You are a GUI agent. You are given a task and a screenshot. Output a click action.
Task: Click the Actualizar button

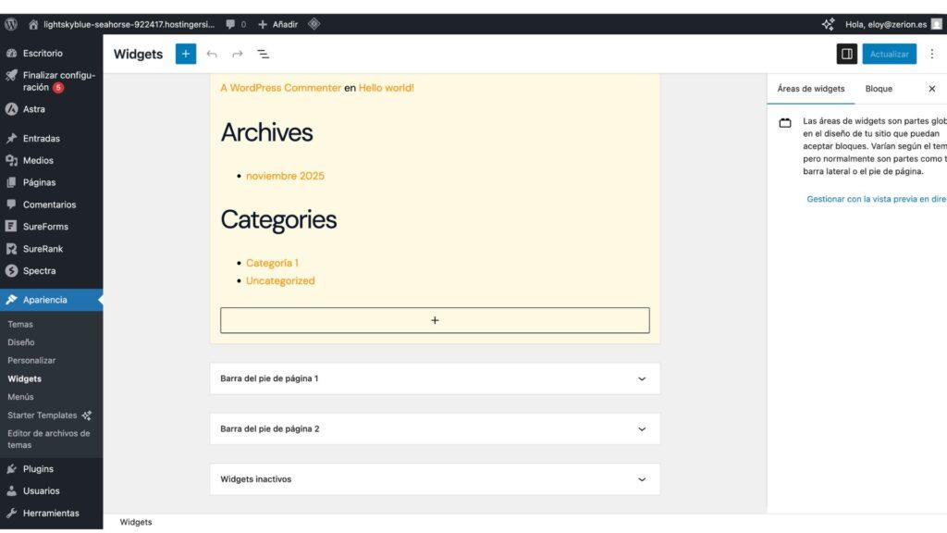(x=889, y=54)
